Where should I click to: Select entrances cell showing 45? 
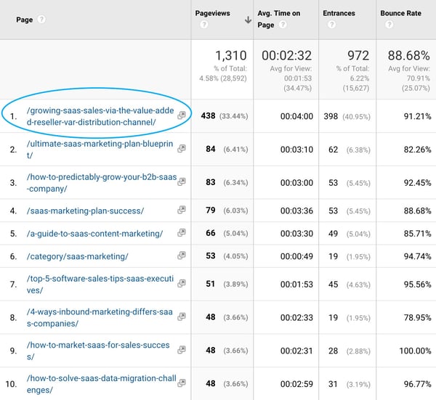(333, 285)
